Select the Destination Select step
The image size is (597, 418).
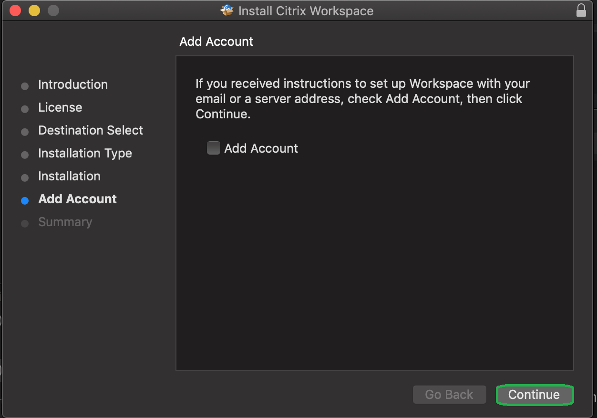(91, 130)
